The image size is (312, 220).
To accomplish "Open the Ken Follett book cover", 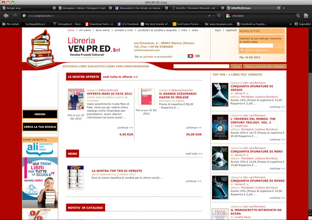I will (x=220, y=127).
